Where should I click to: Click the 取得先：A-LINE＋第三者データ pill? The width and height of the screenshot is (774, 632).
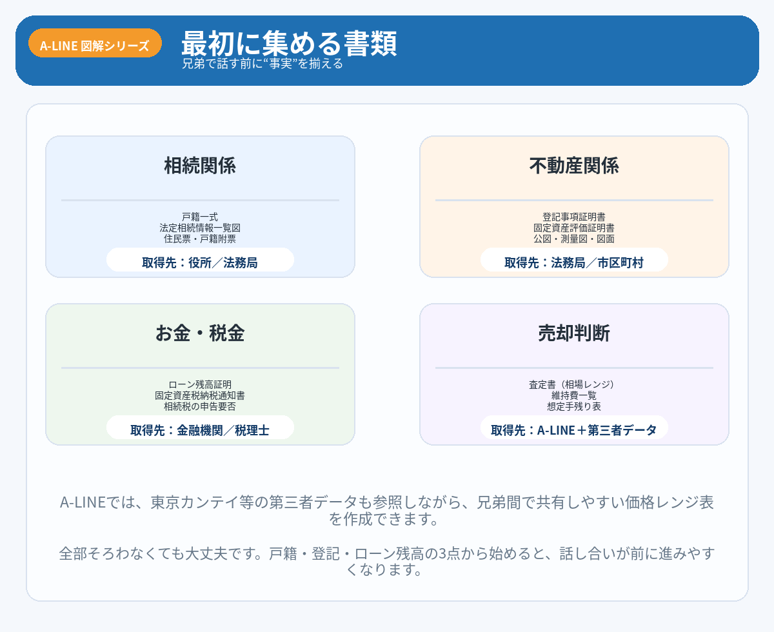(x=574, y=430)
